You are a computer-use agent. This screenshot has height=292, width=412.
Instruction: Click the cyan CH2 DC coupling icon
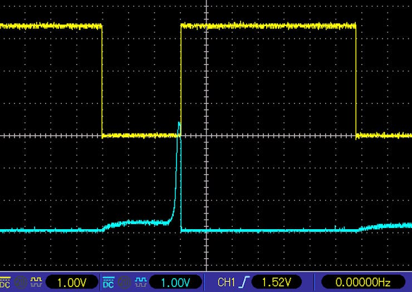109,283
